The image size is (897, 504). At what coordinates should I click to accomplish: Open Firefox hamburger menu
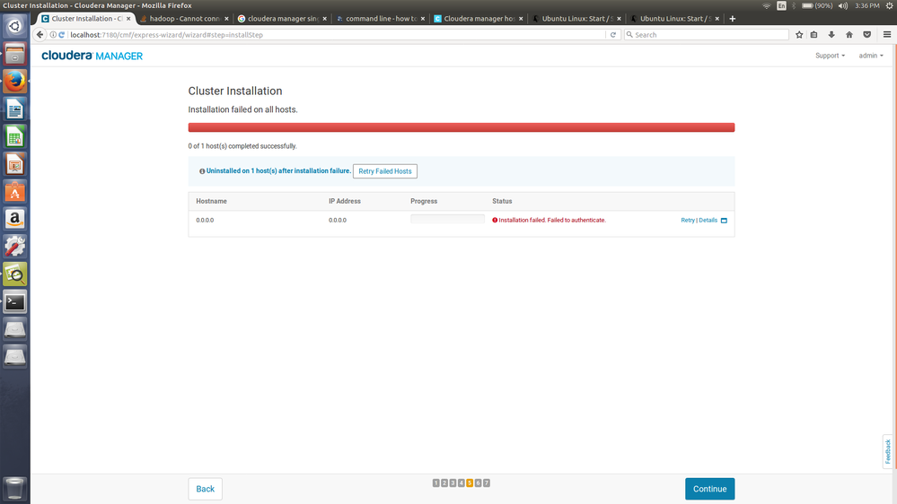[887, 35]
